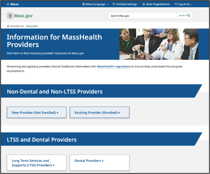Open the hamburger Menu

pyautogui.click(x=13, y=4)
